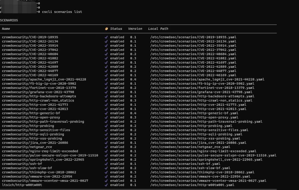Select crowdsecurity/http-crawl-non_statics name

(38, 101)
